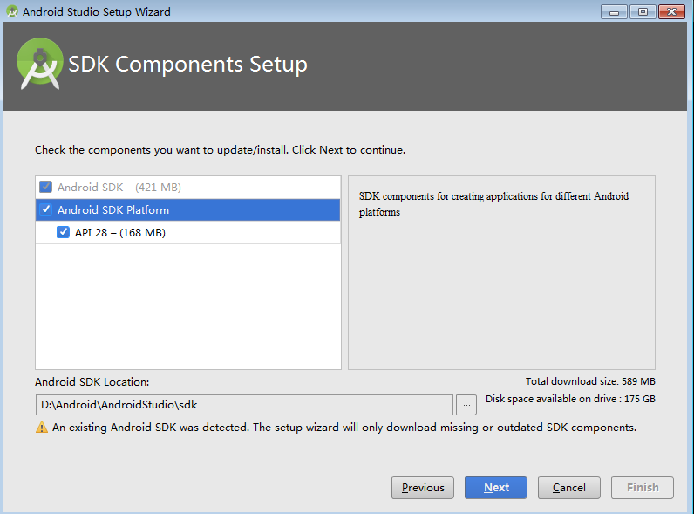694x514 pixels.
Task: Select the API 28 – (168 MB) item
Action: (120, 233)
